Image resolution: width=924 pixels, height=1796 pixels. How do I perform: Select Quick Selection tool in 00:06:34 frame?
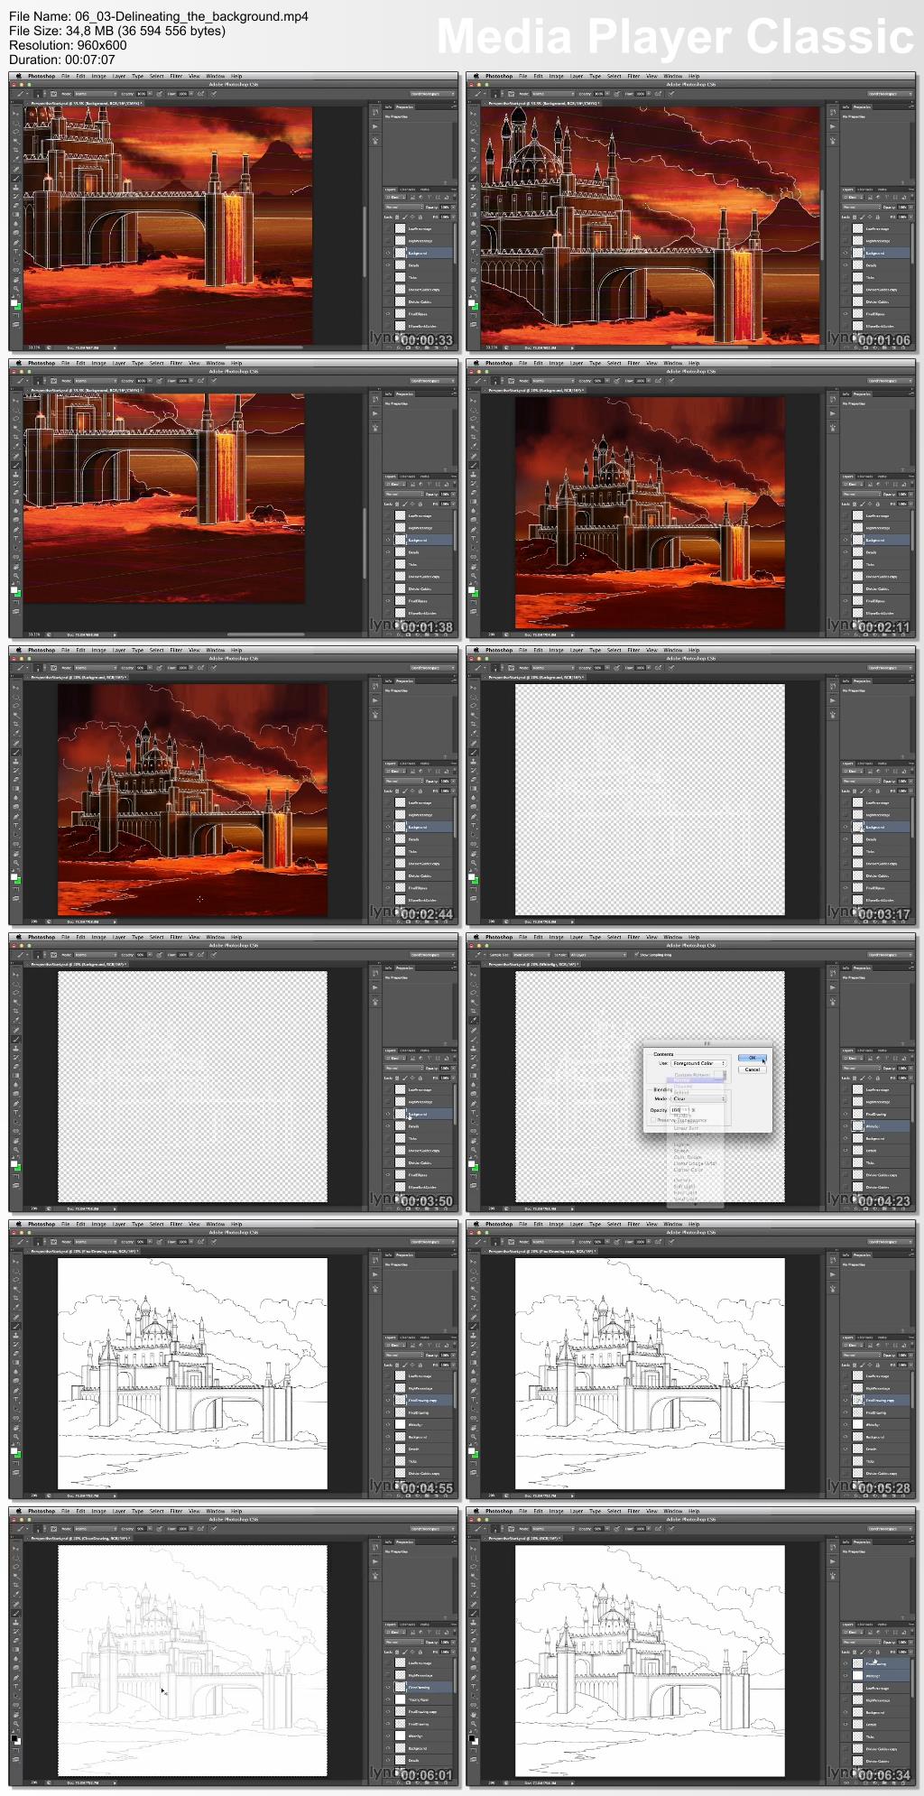[x=473, y=1576]
